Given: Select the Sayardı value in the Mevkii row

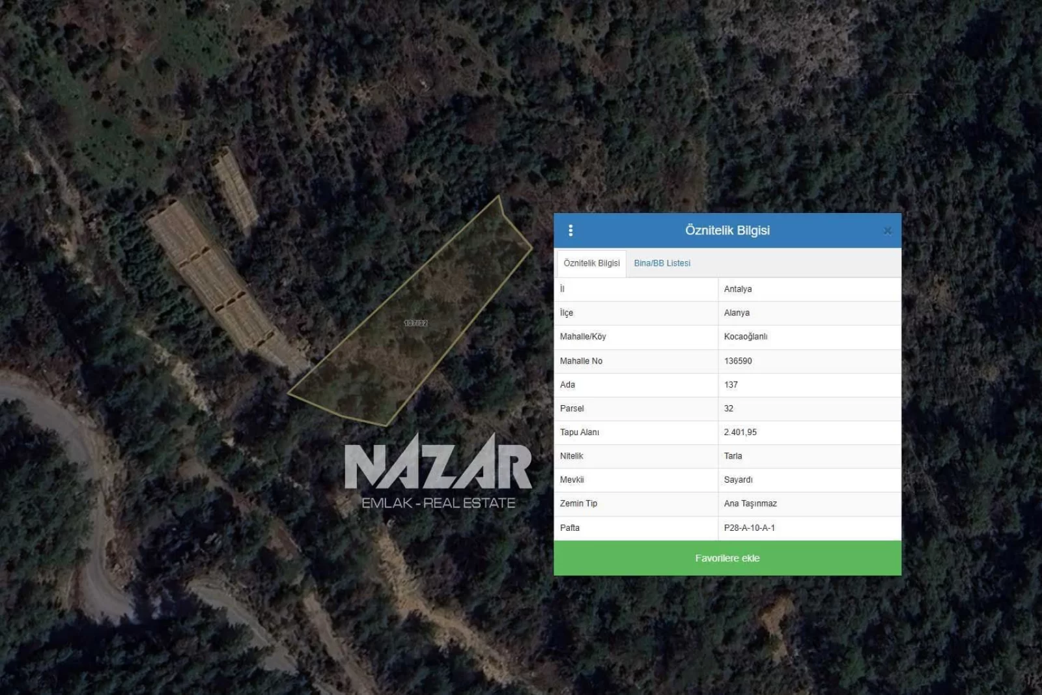Looking at the screenshot, I should 738,480.
